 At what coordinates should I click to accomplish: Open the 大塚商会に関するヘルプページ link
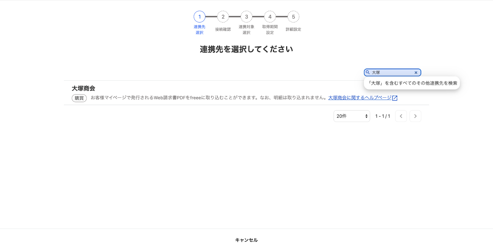point(360,98)
